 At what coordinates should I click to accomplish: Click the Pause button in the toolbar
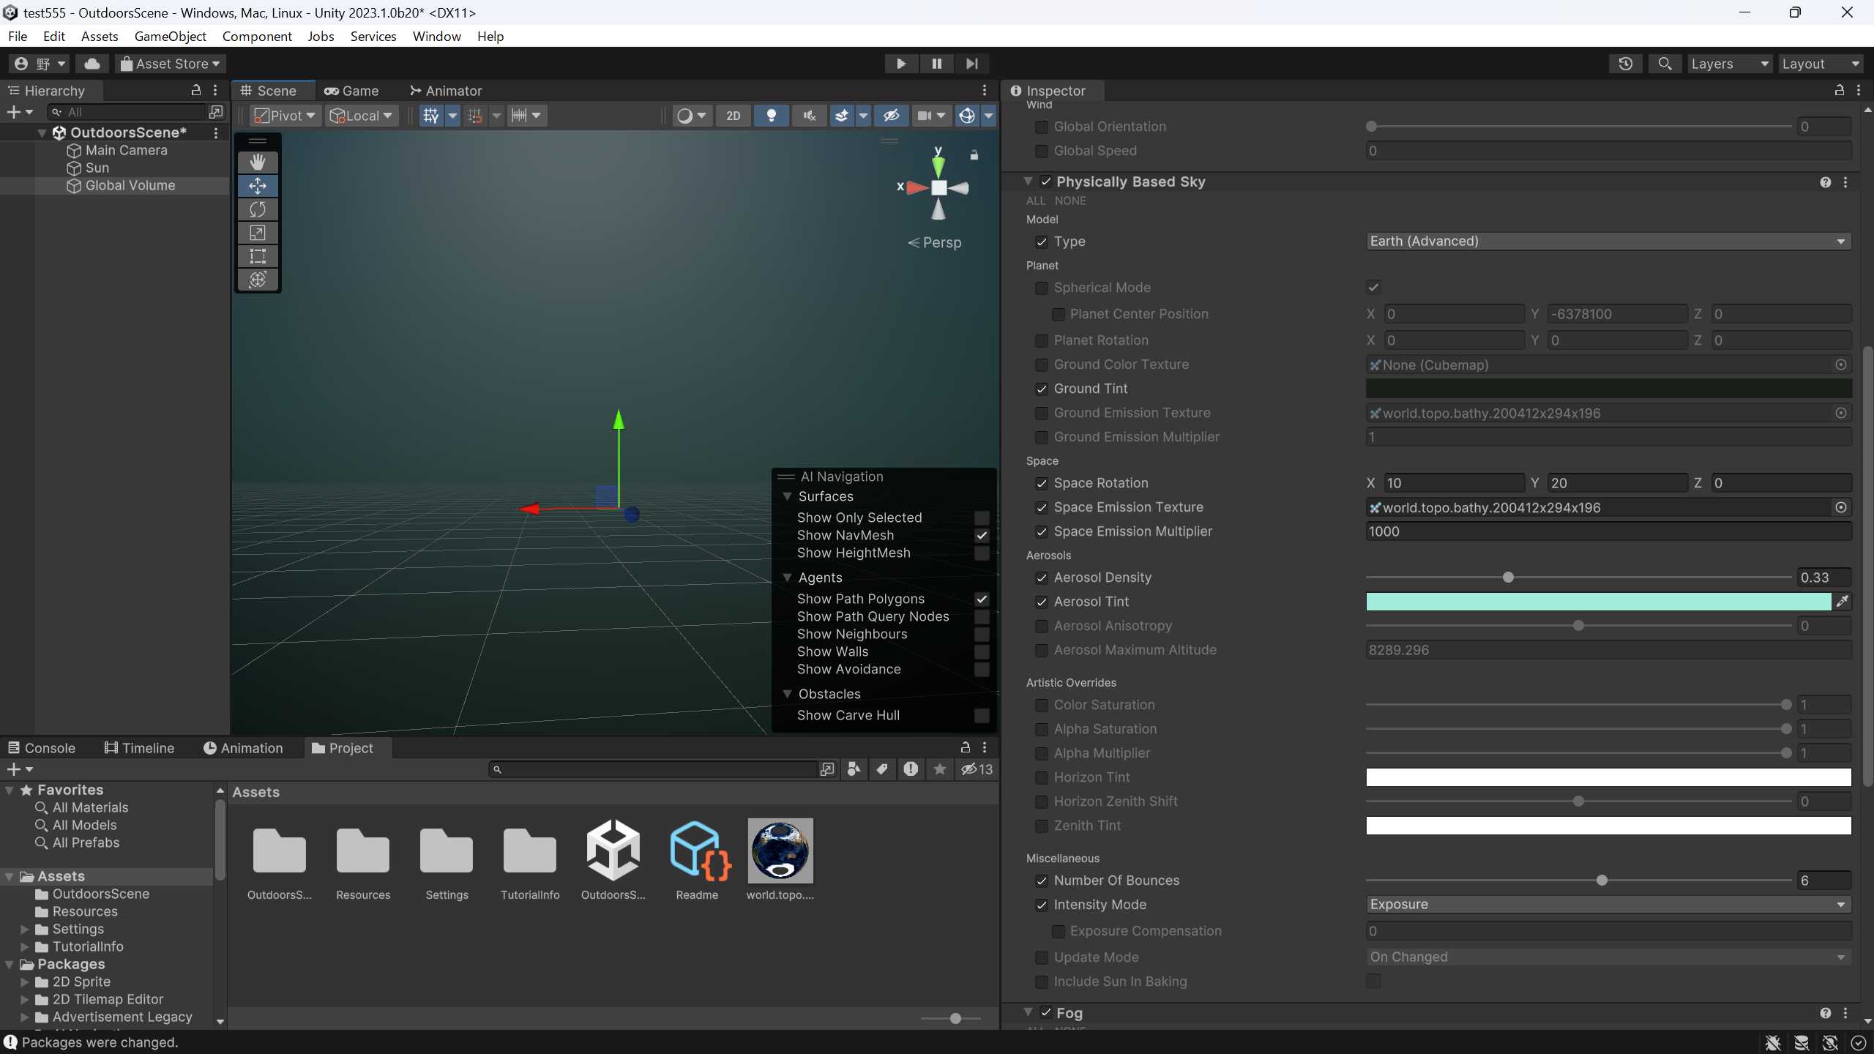[x=936, y=64]
